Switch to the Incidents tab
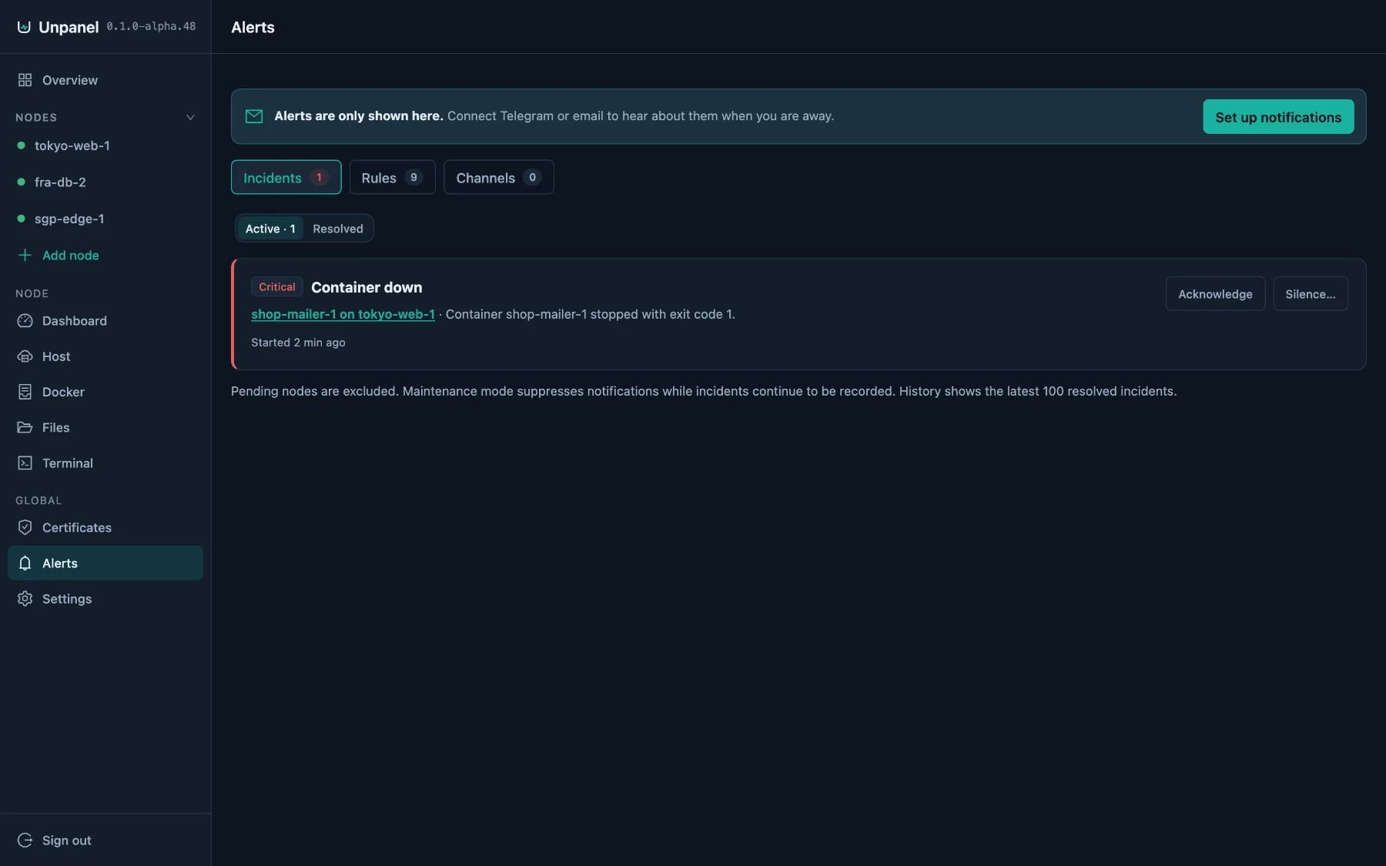This screenshot has height=866, width=1386. click(x=286, y=177)
